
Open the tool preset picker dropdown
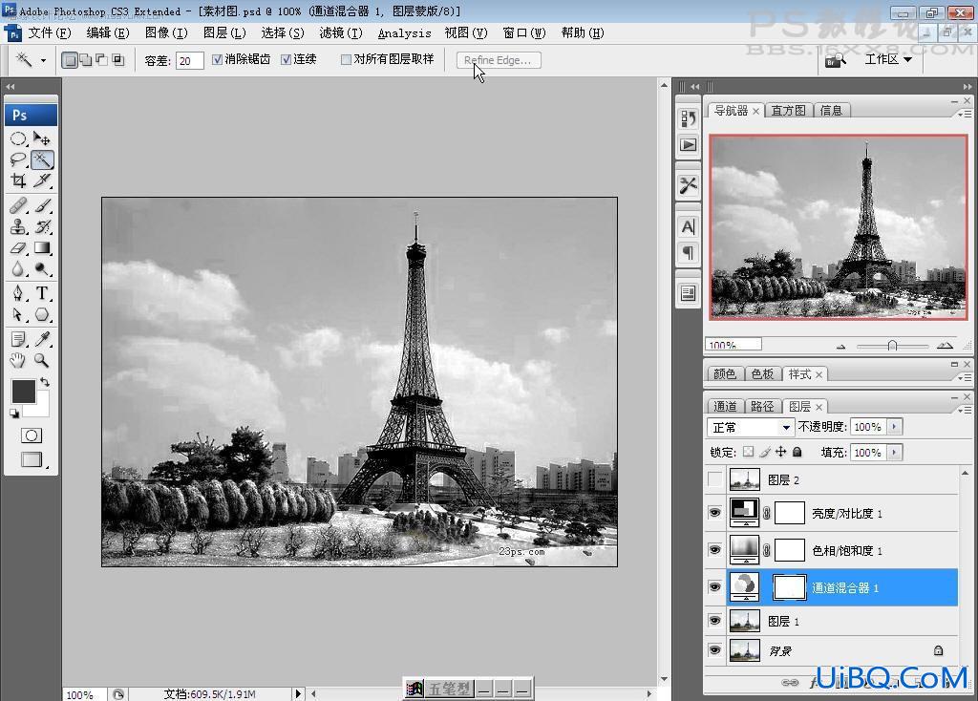click(43, 60)
